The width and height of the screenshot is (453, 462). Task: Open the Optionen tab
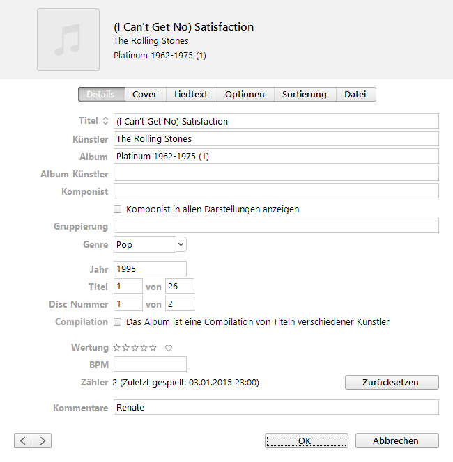coord(245,95)
